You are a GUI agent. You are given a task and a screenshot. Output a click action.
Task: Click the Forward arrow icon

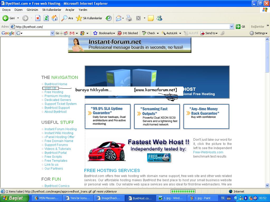25,18
